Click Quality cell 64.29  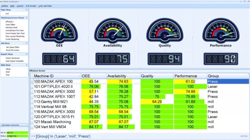pyautogui.click(x=157, y=102)
